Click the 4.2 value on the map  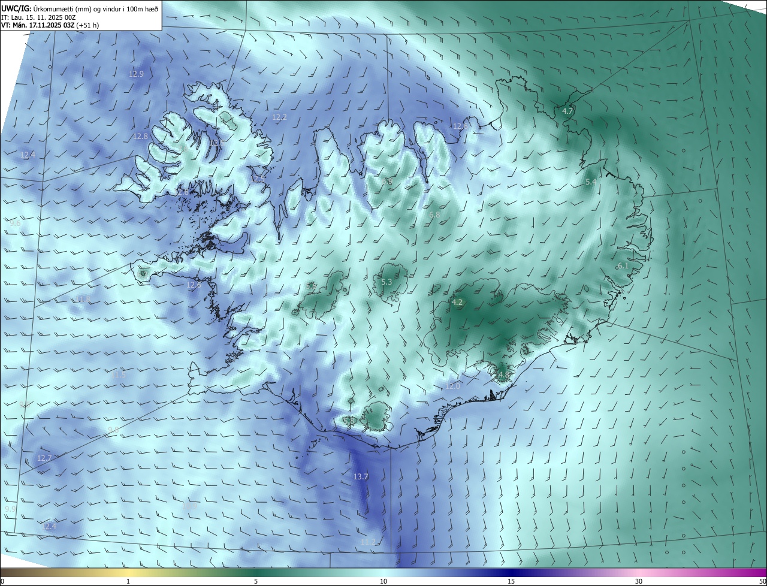point(457,303)
